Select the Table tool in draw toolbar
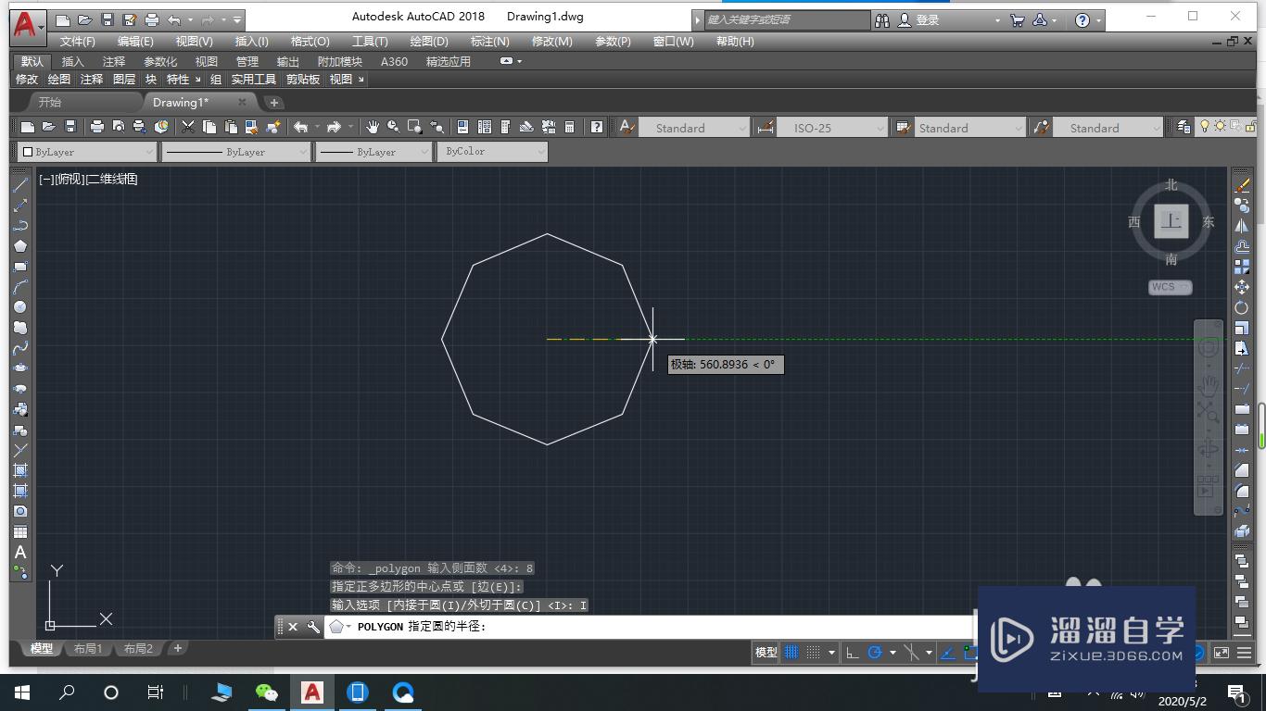This screenshot has width=1266, height=711. point(19,531)
